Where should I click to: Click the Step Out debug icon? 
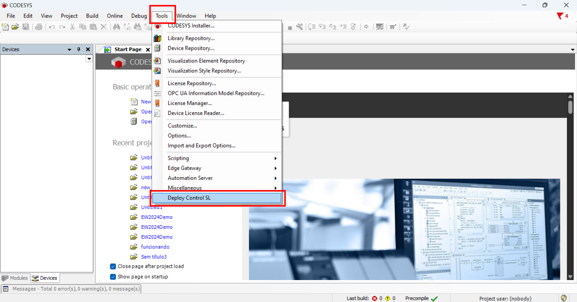point(333,27)
